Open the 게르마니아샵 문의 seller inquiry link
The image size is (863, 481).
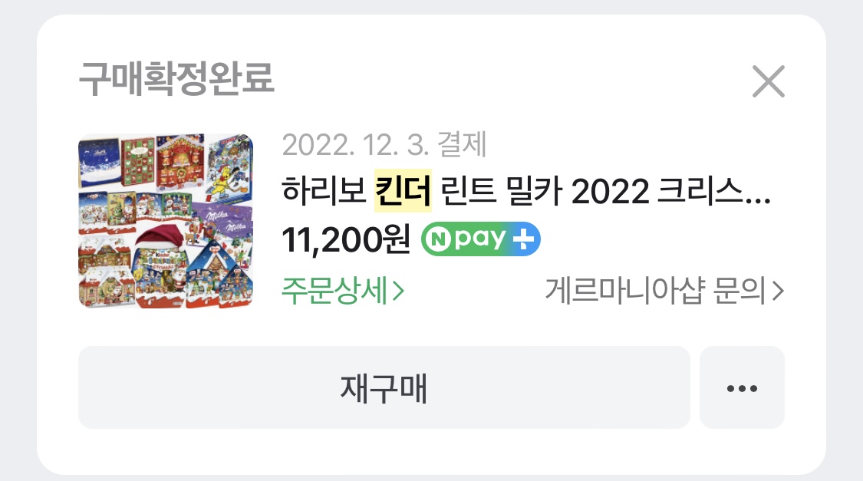point(664,291)
